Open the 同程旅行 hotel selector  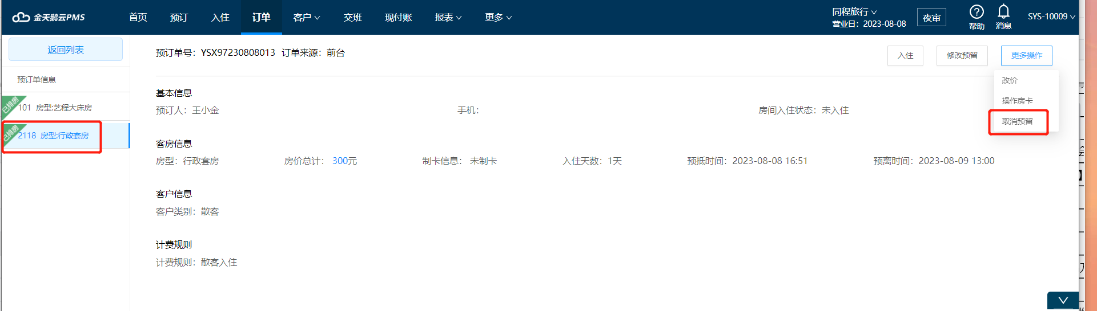click(x=854, y=11)
